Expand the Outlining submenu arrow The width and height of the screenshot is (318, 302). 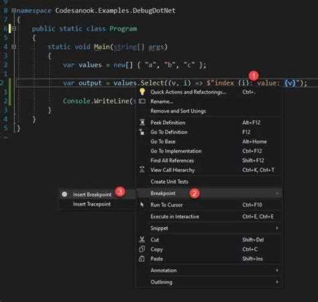point(277,282)
